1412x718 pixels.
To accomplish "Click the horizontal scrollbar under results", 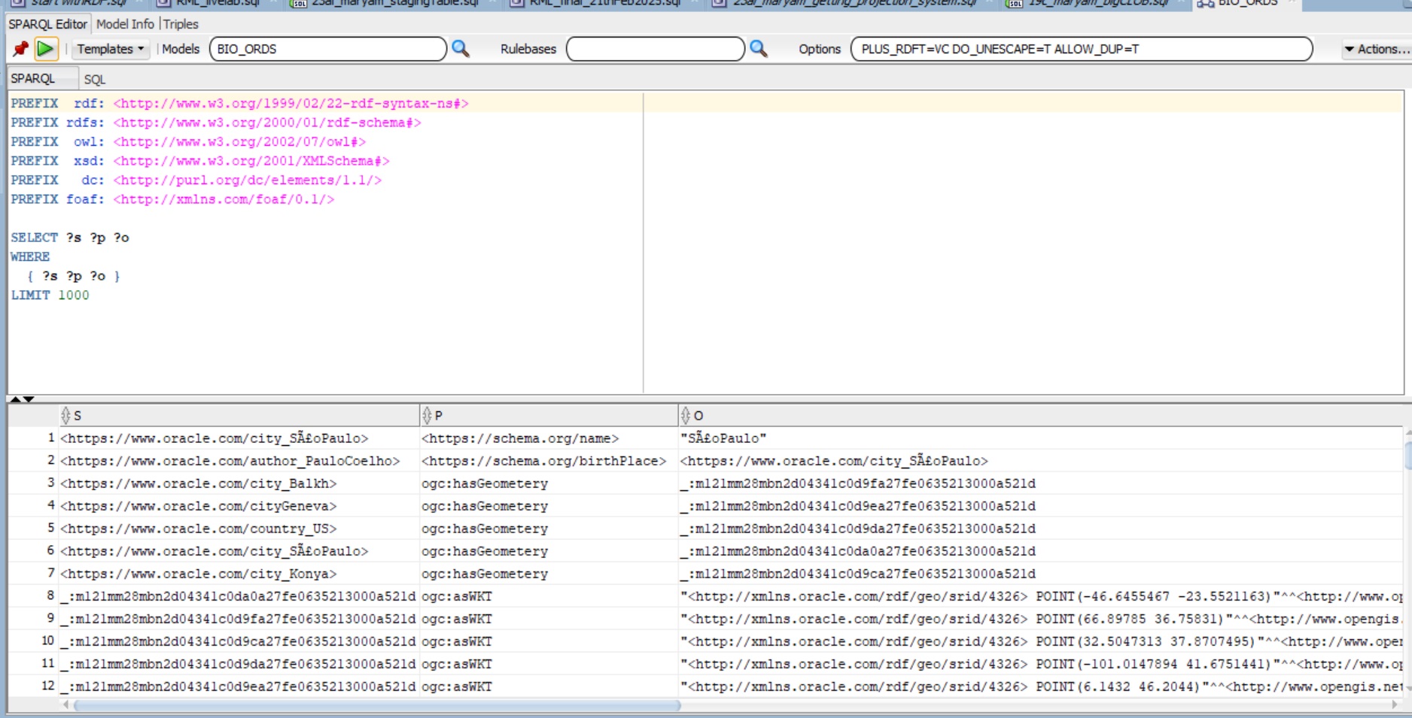I will (376, 705).
